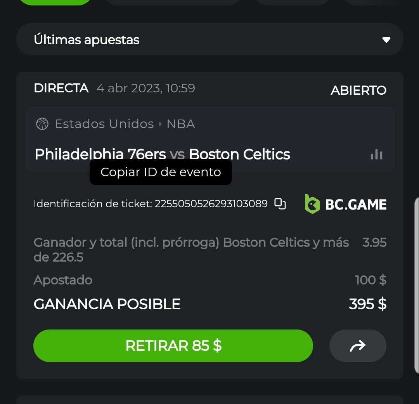Viewport: 419px width, 404px height.
Task: Click the GANANCIA POSIBLE 395 $ amount
Action: click(x=367, y=304)
